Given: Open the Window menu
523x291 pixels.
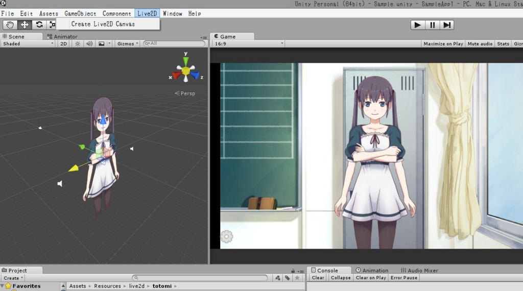Looking at the screenshot, I should [172, 14].
